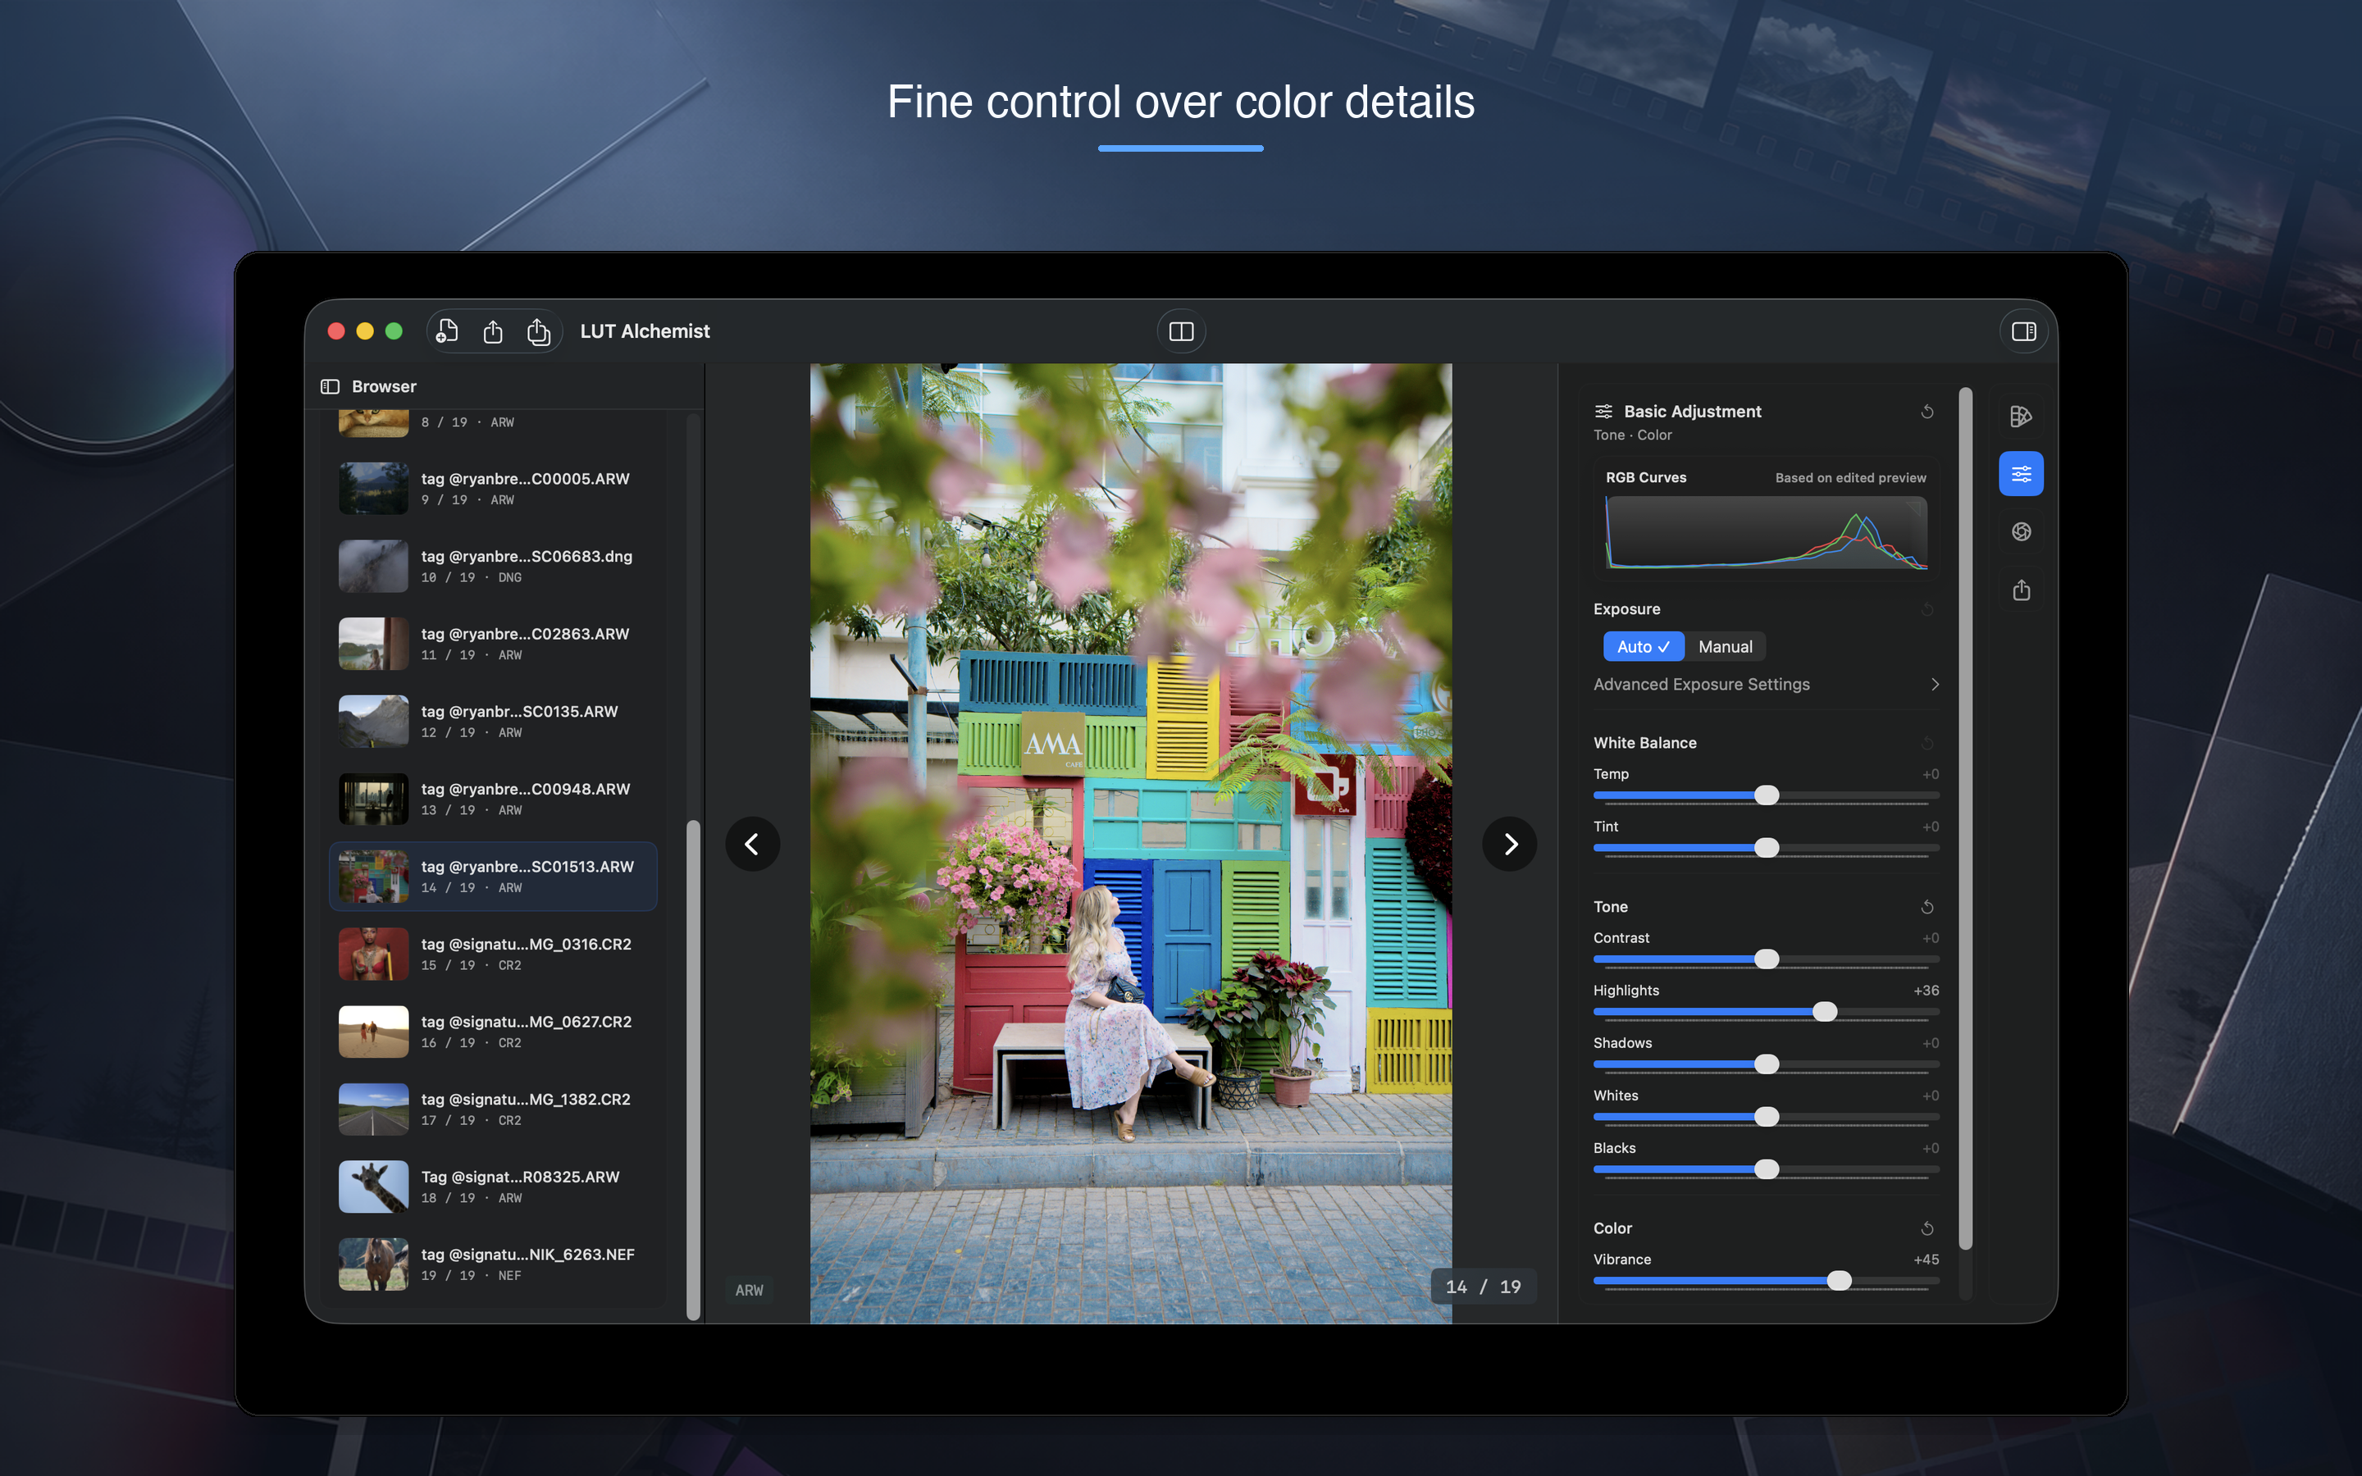The image size is (2362, 1476).
Task: Adjust the Tint slider handle
Action: [x=1766, y=849]
